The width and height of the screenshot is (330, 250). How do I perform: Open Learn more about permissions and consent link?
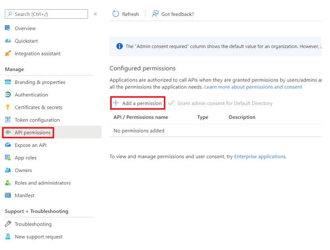point(253,87)
